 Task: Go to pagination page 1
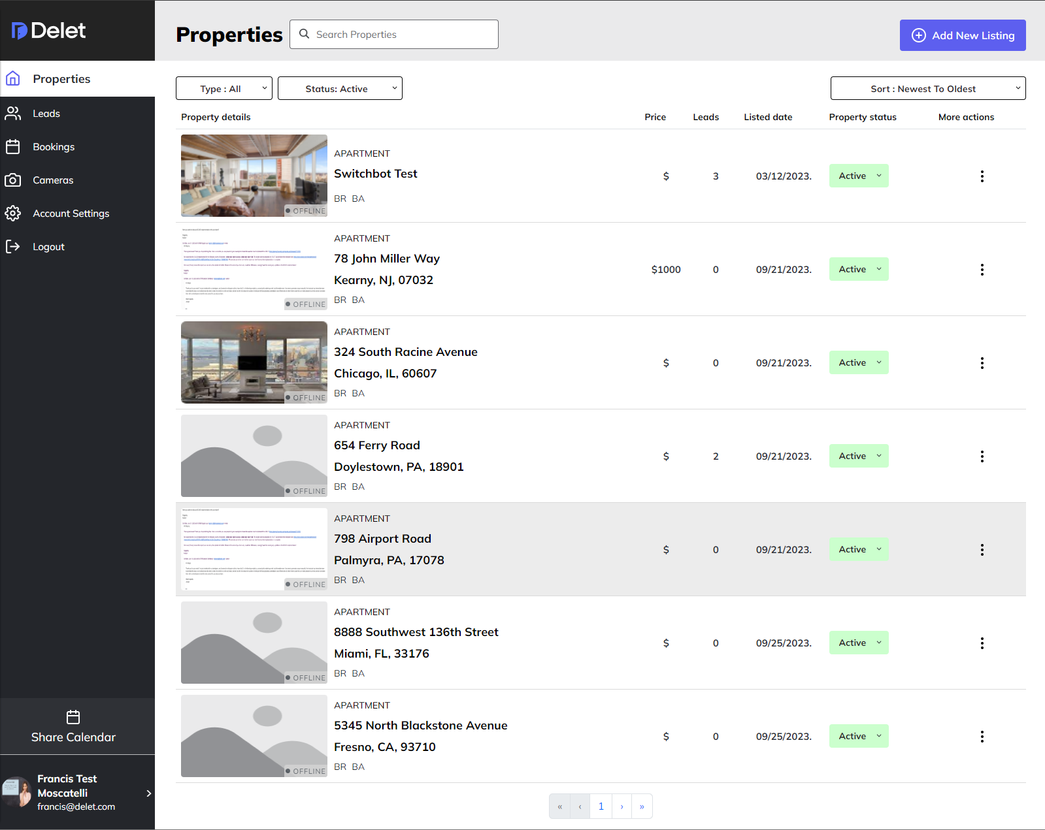click(601, 806)
